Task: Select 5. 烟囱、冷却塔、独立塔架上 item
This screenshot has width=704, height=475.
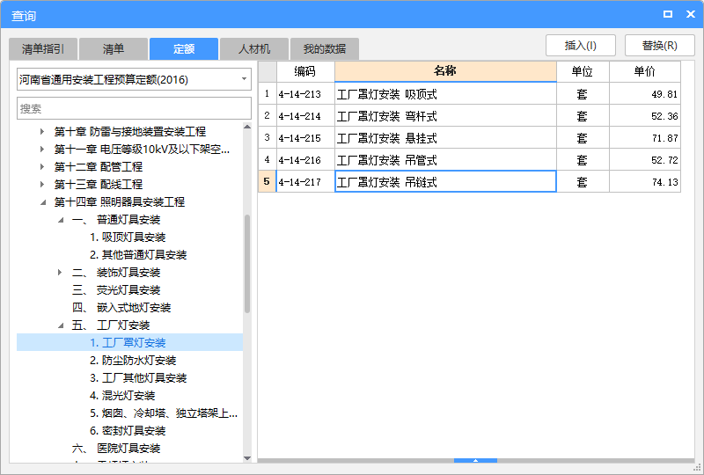Action: 164,413
